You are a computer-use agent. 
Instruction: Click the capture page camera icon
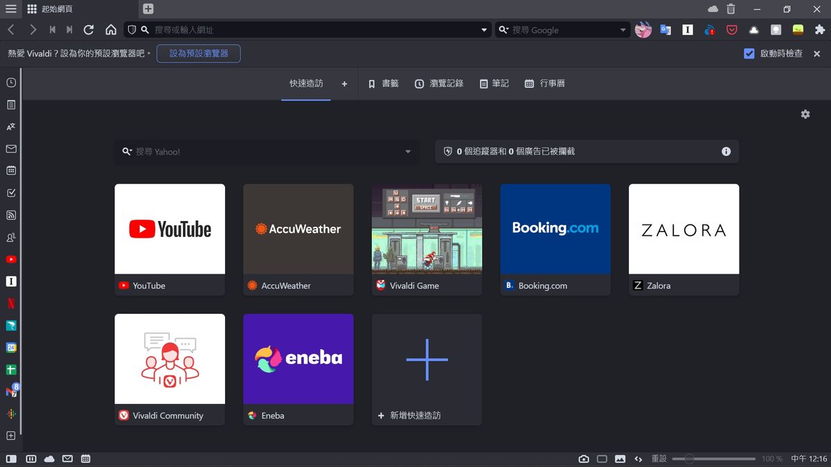584,459
